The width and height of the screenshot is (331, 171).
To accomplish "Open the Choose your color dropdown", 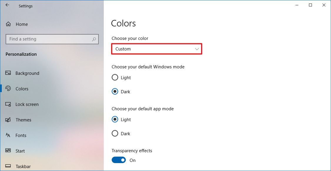I will (156, 49).
